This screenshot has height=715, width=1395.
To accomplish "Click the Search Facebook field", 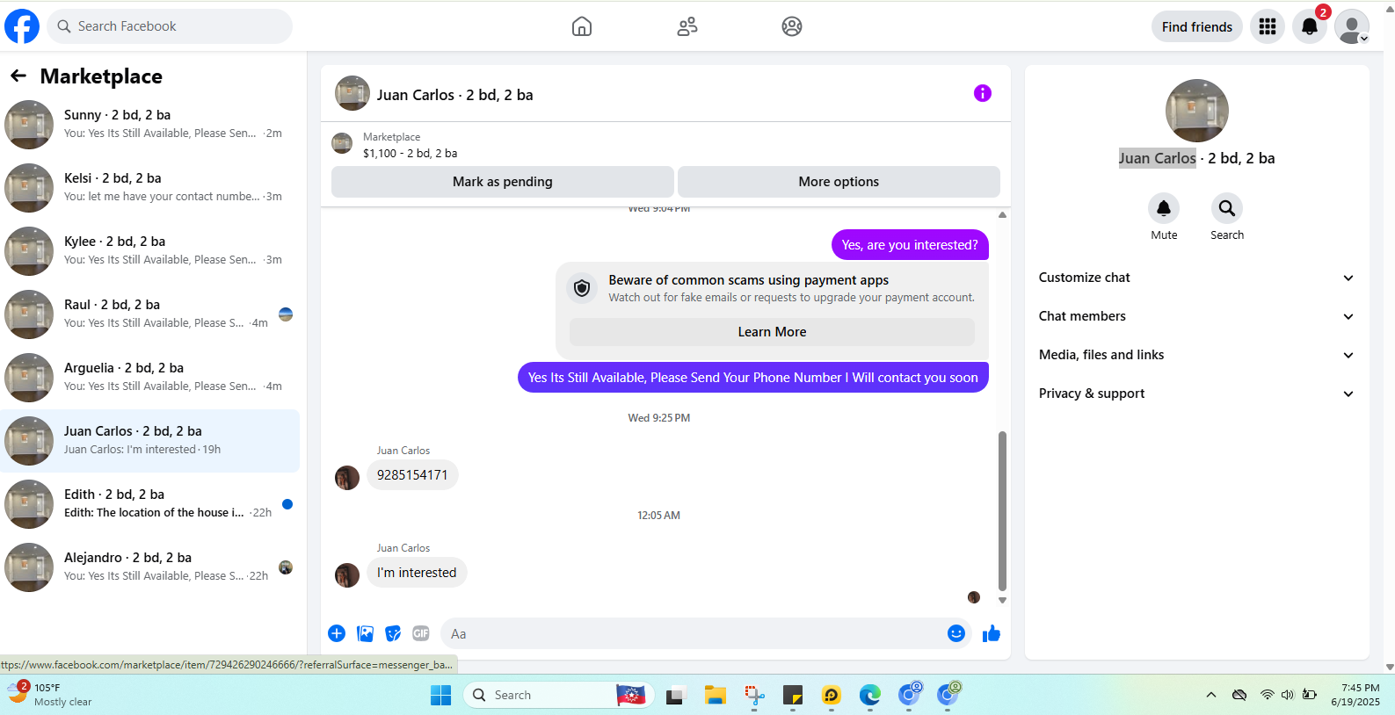I will [170, 26].
